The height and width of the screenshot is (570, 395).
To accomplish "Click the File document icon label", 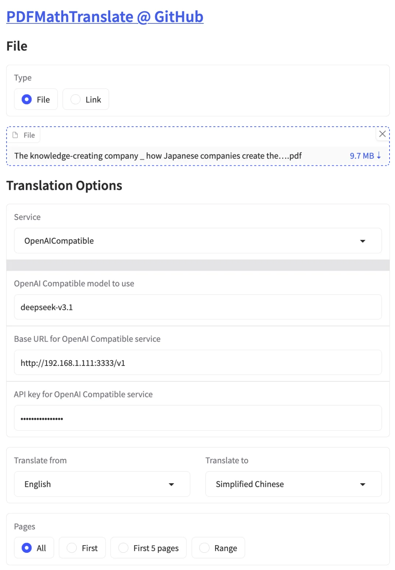I will [24, 135].
